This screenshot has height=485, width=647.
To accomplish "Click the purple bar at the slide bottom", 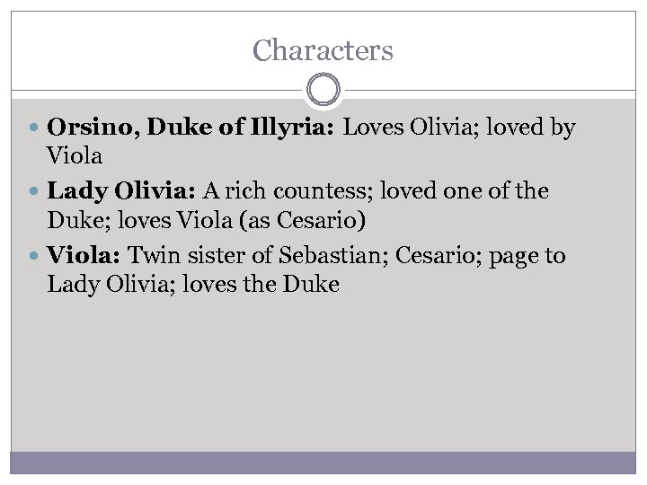I will [323, 463].
